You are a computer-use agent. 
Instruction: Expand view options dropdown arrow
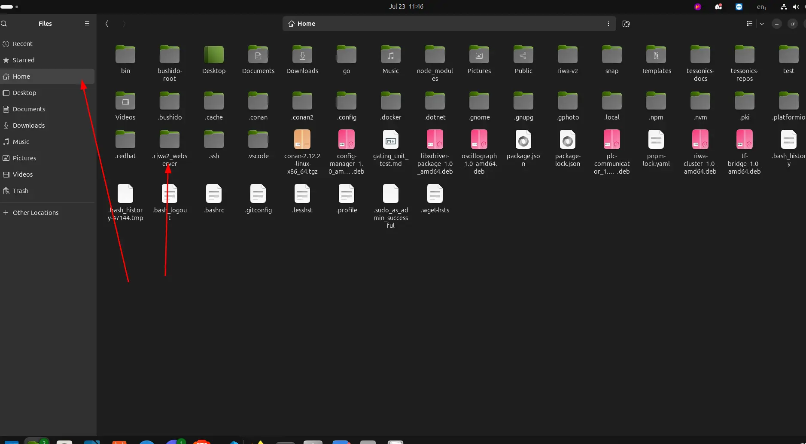point(762,24)
